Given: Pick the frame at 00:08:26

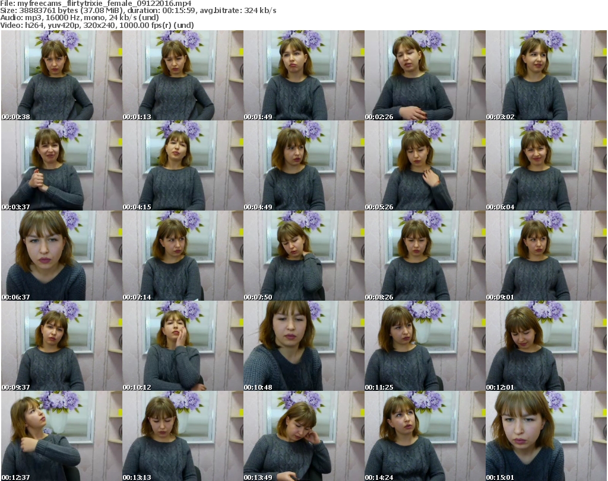Looking at the screenshot, I should pos(425,256).
